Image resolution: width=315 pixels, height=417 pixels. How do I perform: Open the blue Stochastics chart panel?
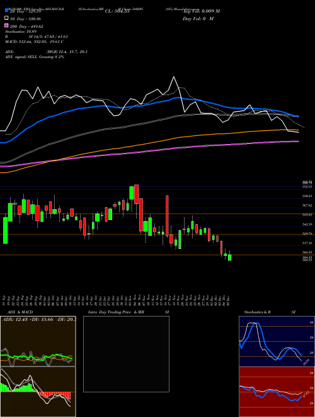point(277,341)
